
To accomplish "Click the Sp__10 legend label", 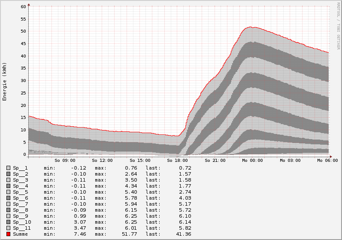I will (x=22, y=222).
